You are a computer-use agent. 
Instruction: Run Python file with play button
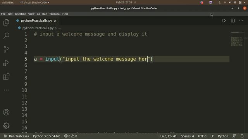224,20
